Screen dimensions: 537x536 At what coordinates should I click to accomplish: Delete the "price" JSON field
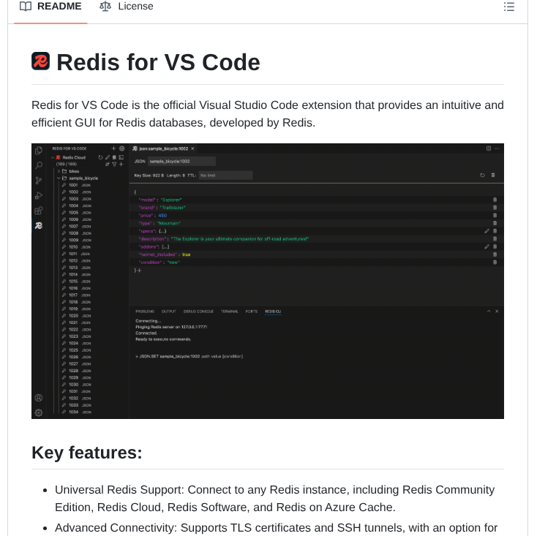click(495, 215)
